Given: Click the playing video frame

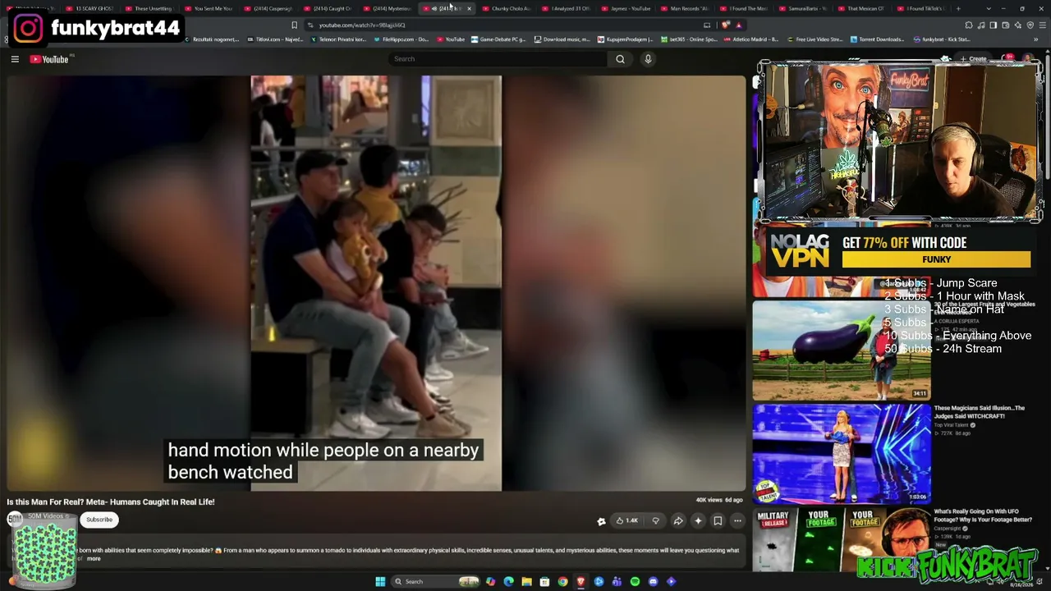Looking at the screenshot, I should (376, 283).
